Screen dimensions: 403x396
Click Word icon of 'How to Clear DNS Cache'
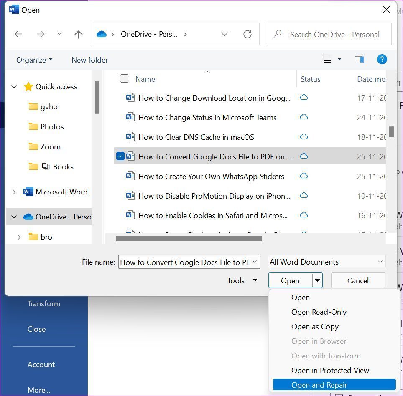[x=130, y=137]
